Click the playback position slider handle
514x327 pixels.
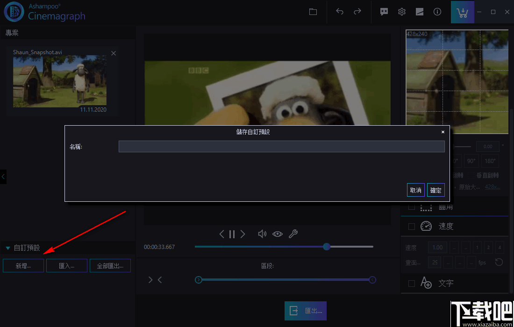coord(327,247)
